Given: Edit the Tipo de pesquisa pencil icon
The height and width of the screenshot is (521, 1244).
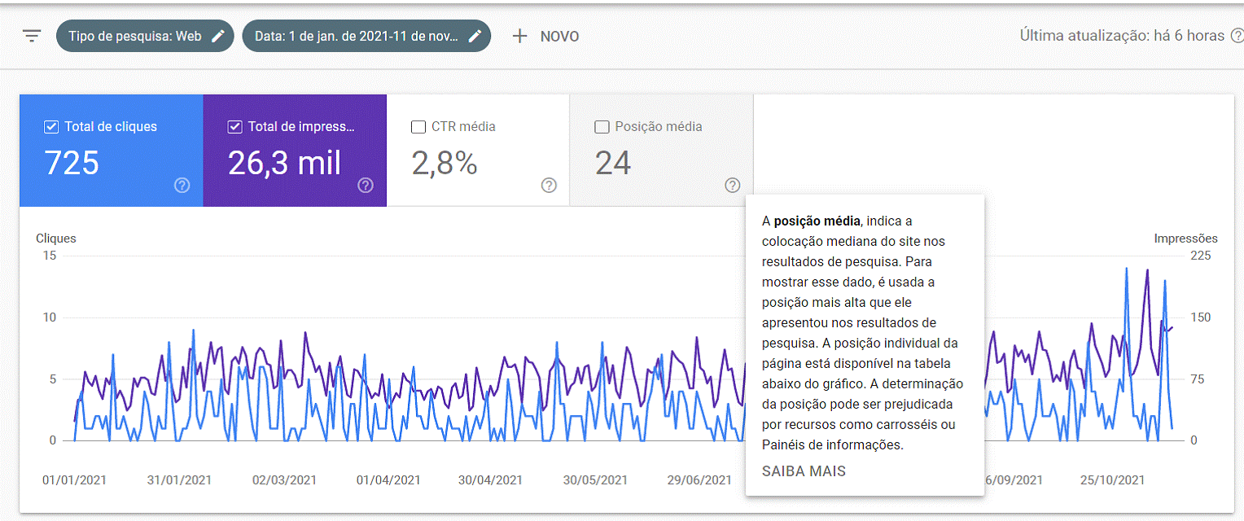Looking at the screenshot, I should tap(217, 36).
